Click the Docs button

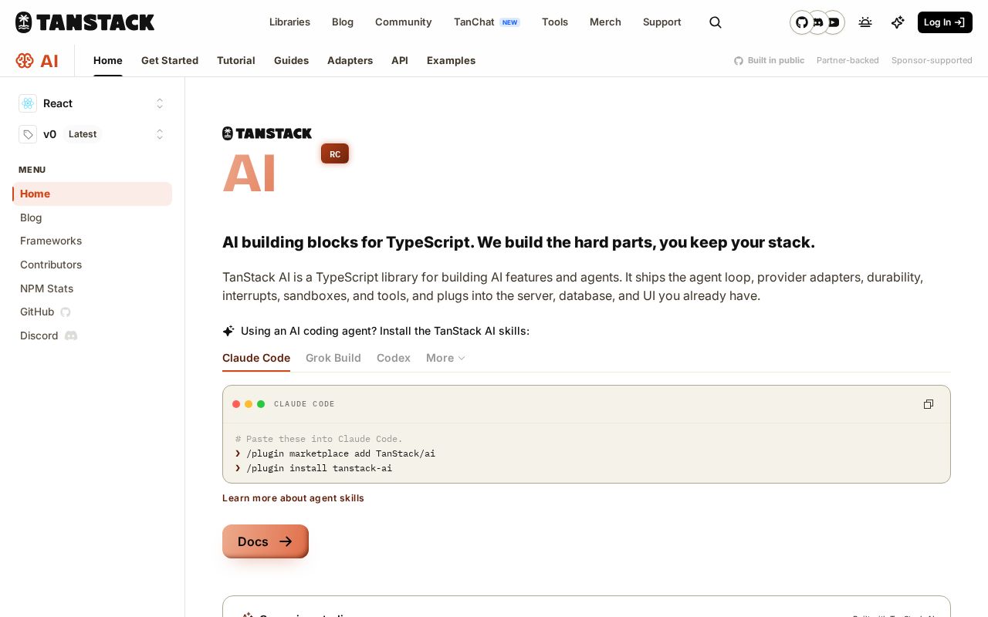coord(266,541)
